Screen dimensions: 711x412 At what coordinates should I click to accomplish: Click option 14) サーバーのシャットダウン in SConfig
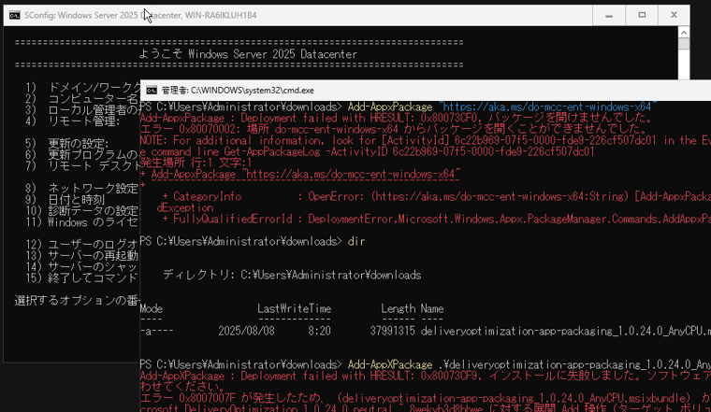click(x=82, y=267)
